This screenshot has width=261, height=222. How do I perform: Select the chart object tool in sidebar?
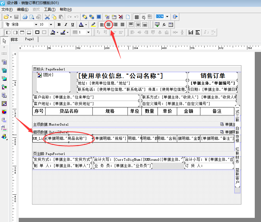(4, 112)
